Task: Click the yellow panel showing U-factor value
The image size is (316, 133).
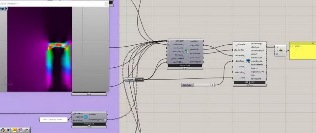Action: 302,51
